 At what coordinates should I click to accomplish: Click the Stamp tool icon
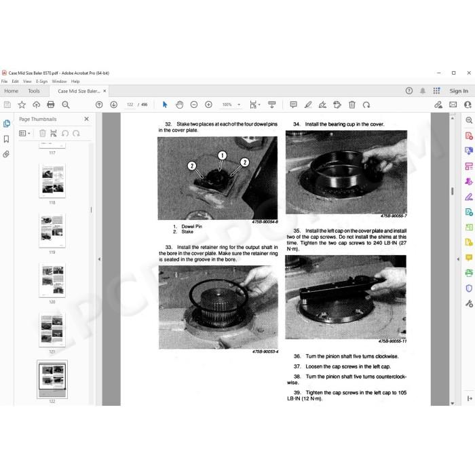pos(337,104)
